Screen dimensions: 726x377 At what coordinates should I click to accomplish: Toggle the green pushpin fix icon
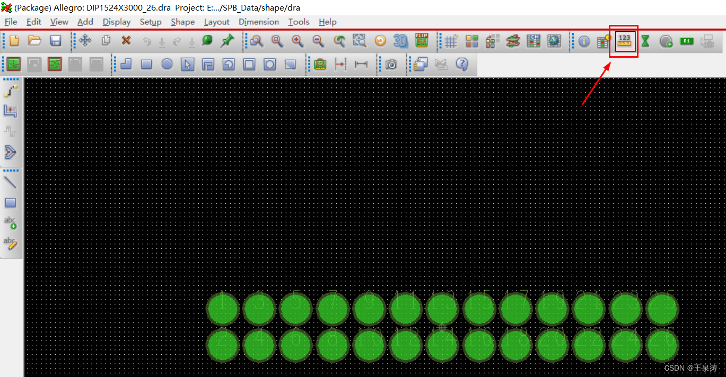click(x=228, y=41)
